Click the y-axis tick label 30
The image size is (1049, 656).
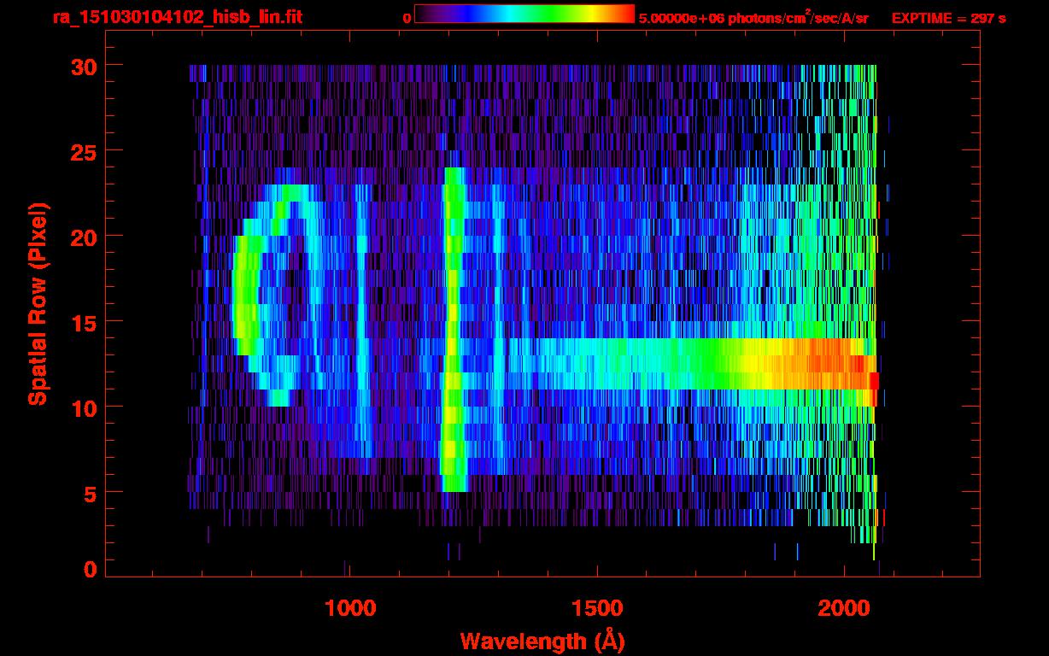coord(82,66)
